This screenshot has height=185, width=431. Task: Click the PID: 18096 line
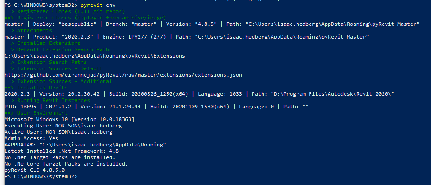click(x=157, y=107)
